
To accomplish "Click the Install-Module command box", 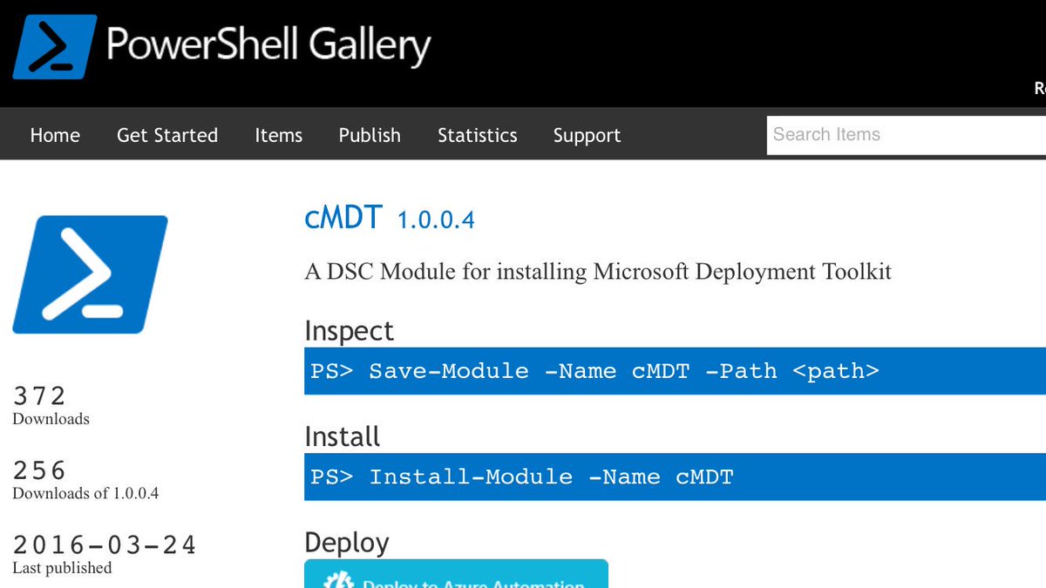I will point(675,476).
